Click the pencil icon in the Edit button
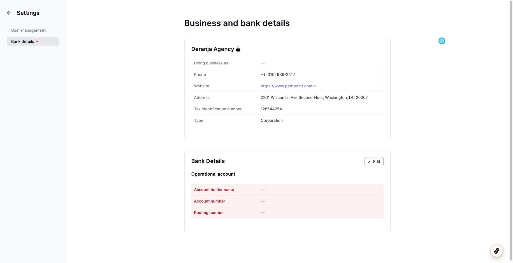The height and width of the screenshot is (263, 513). (x=369, y=162)
